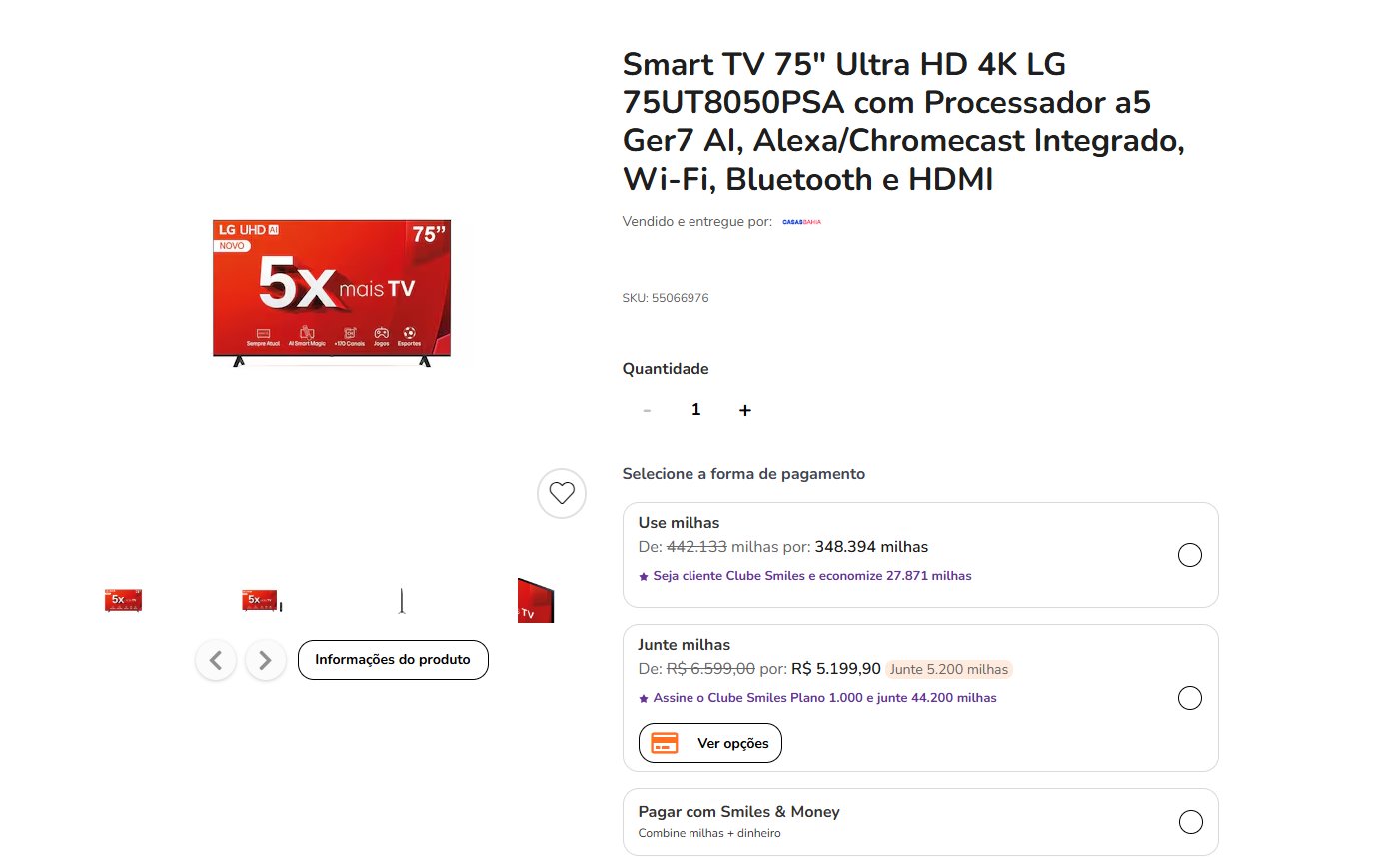Select the Junte milhas payment option

coord(1190,698)
